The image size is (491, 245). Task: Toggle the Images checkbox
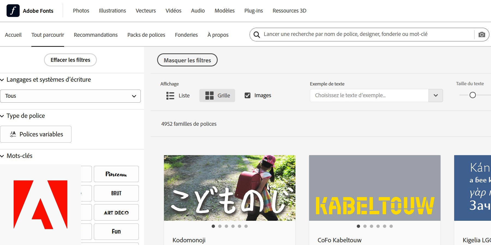pos(247,95)
